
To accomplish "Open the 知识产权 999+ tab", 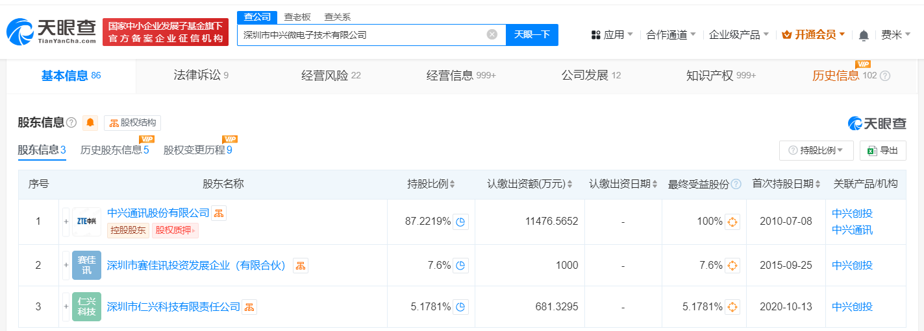I will [721, 76].
